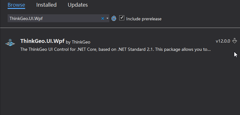Screen dimensions: 240x115
Task: Open the search history dropdown arrow
Action: (x=107, y=18)
